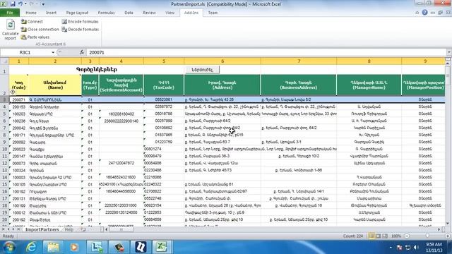This screenshot has height=254, width=452.
Task: Minimize the ribbon with the caret icon
Action: (417, 13)
